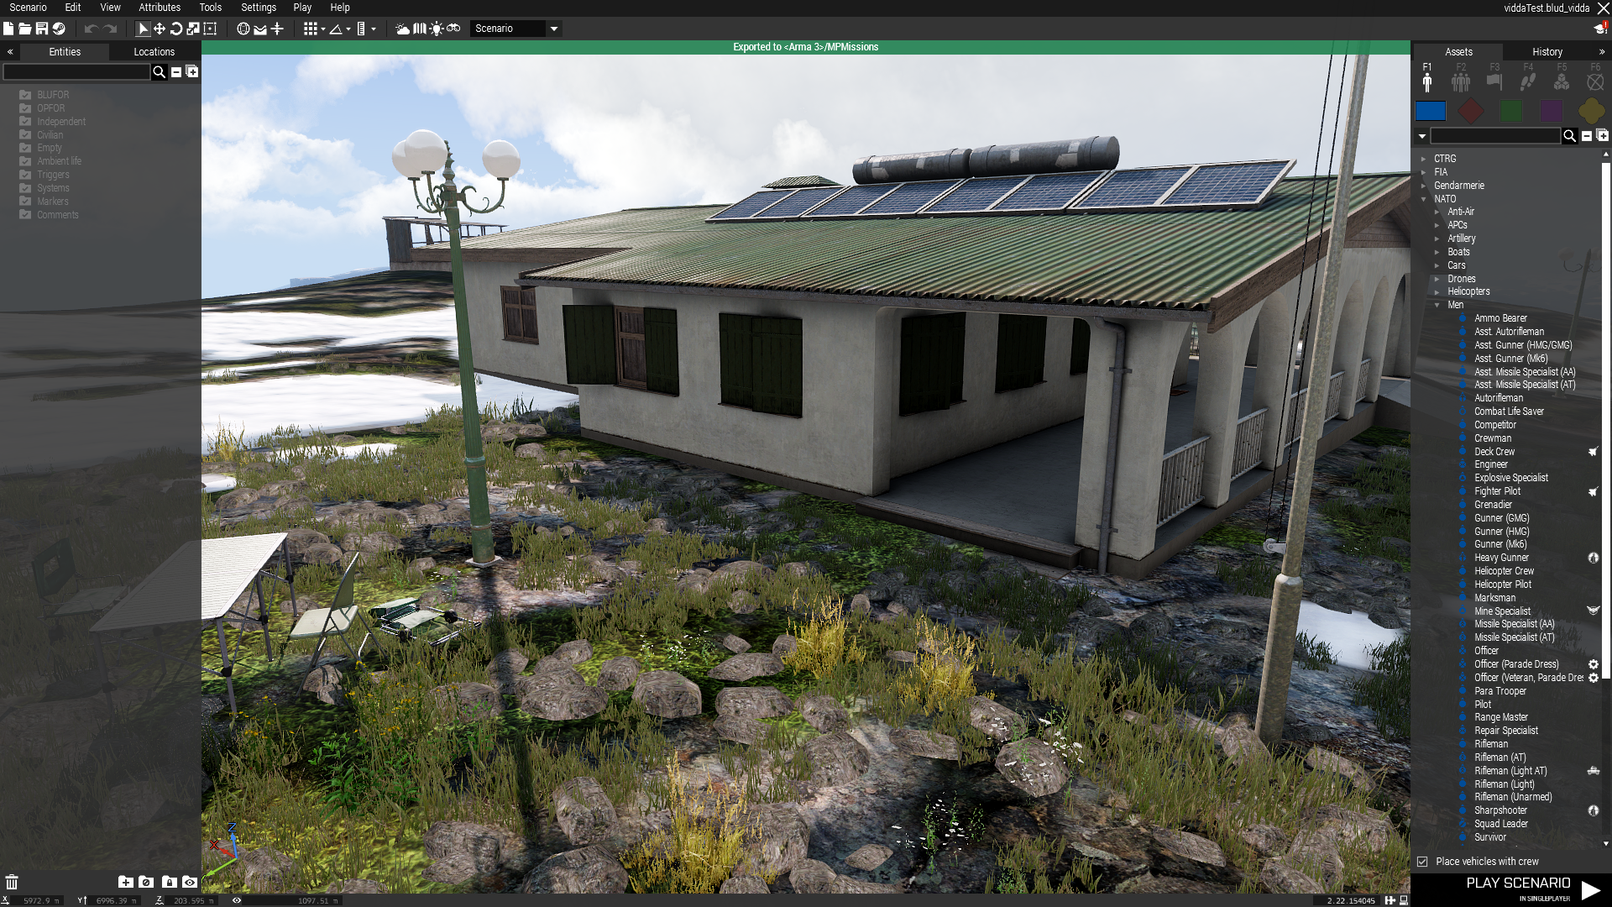Screen dimensions: 1612x907
Task: Switch to the Locations tab
Action: click(154, 52)
